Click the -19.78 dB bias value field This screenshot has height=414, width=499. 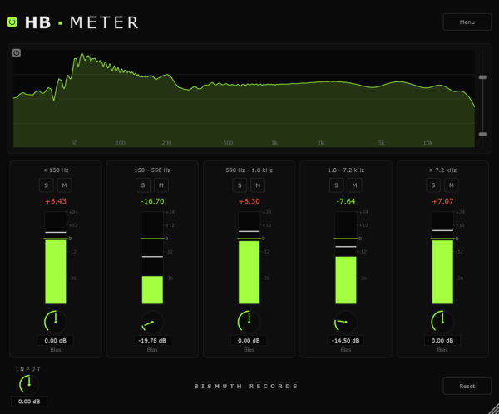152,341
